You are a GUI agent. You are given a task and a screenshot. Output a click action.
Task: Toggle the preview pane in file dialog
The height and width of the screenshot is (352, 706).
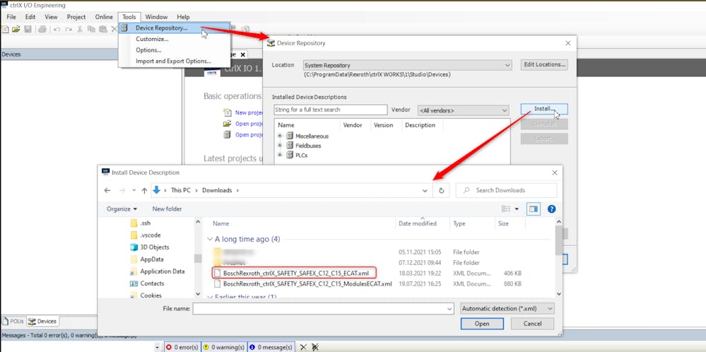534,209
